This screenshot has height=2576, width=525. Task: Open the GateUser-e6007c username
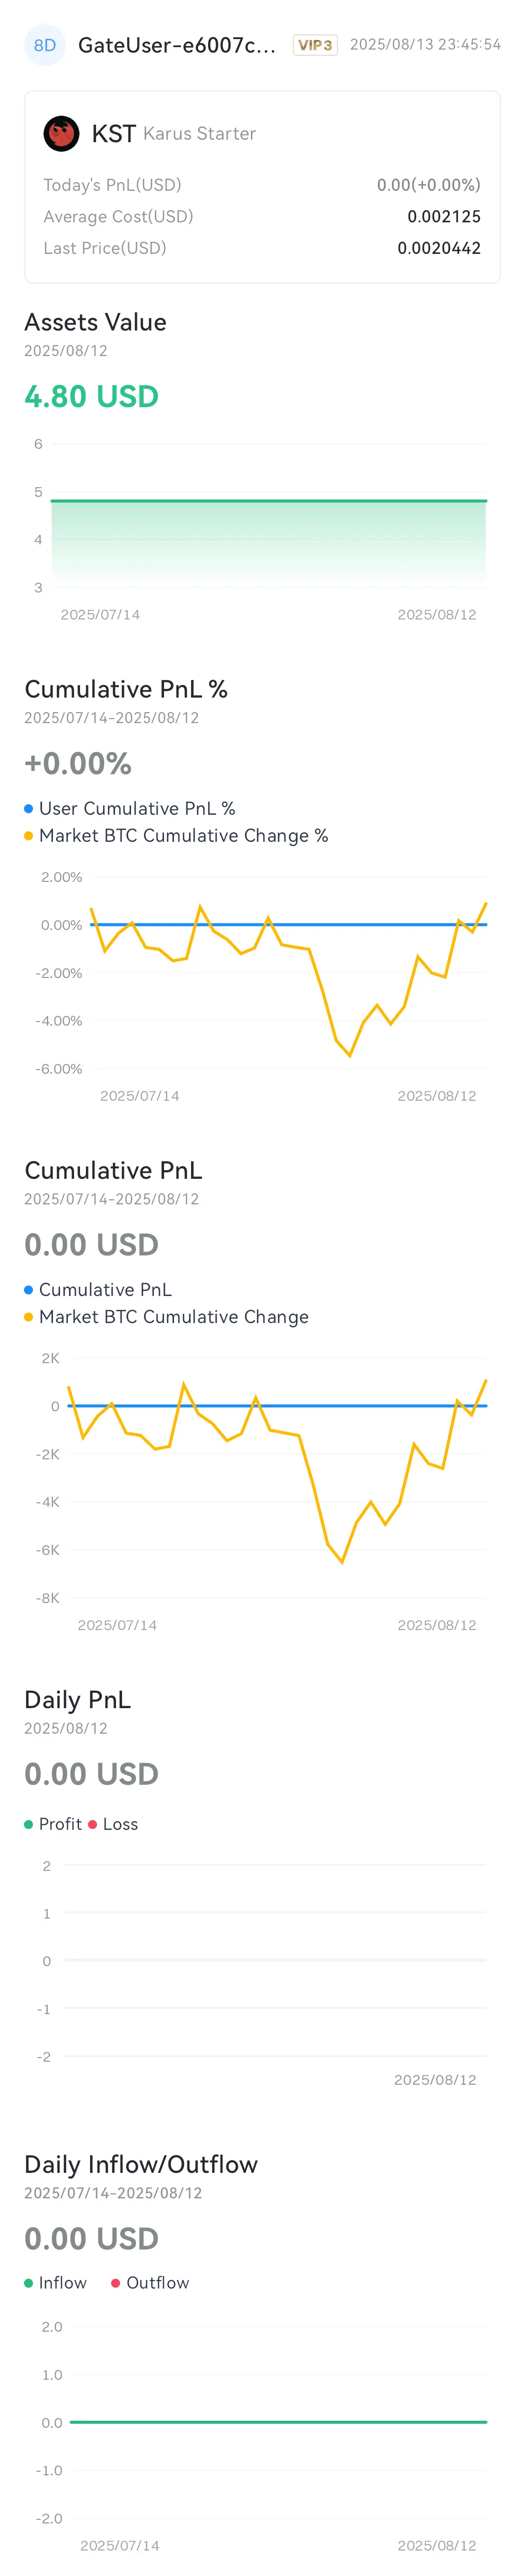pos(176,45)
